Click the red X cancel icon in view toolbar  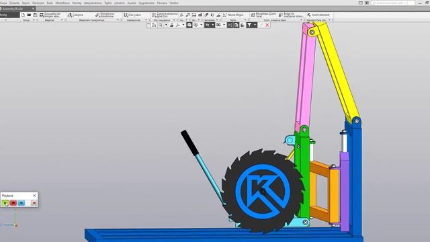point(267,25)
